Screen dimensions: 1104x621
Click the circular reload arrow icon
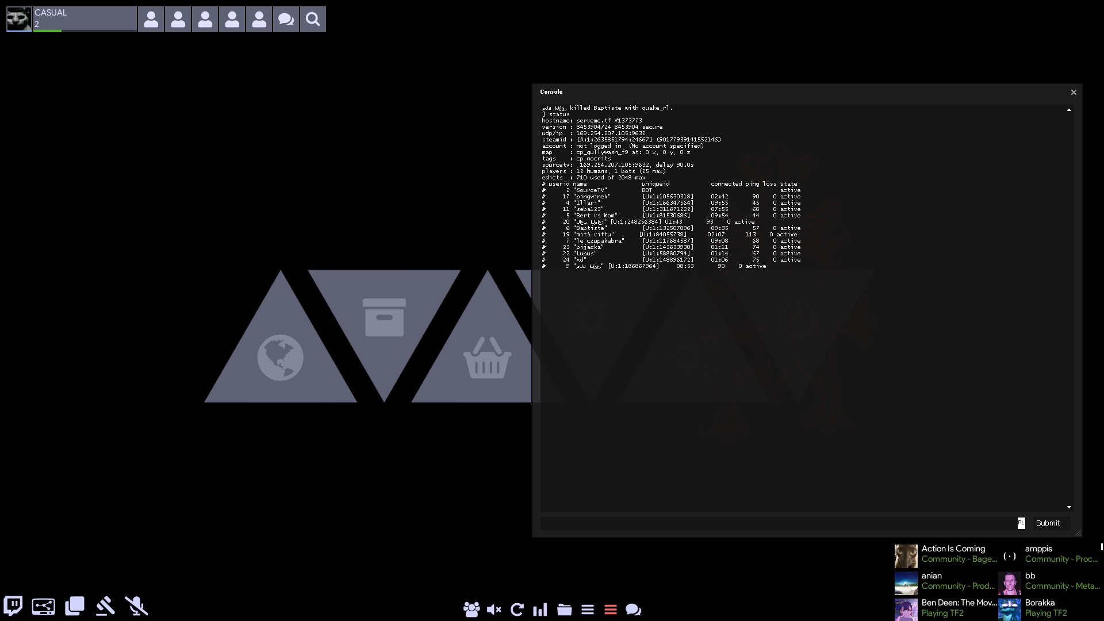point(517,609)
